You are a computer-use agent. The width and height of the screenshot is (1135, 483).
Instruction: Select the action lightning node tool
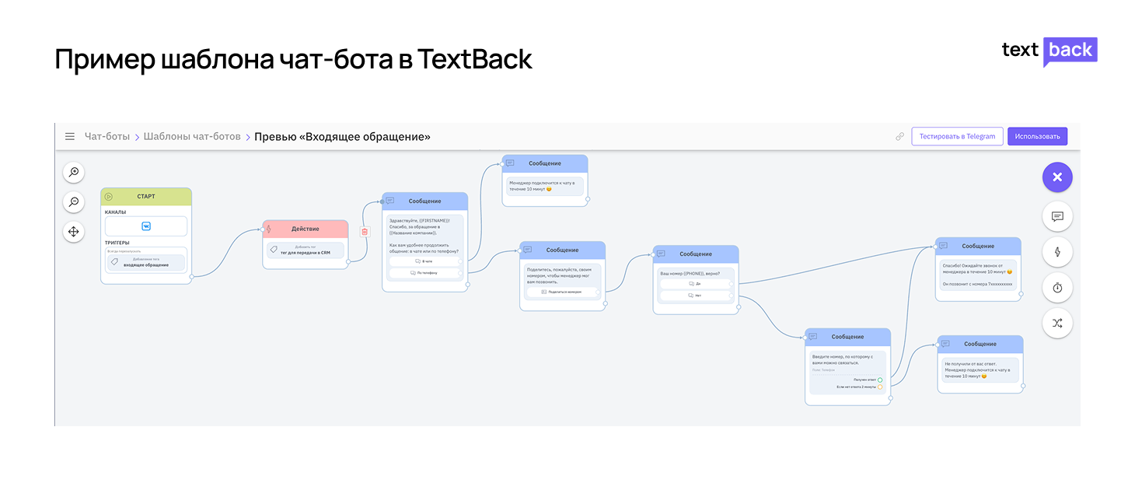click(x=1057, y=251)
